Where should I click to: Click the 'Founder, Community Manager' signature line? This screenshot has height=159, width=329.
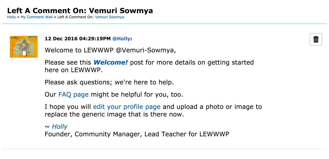pos(137,134)
